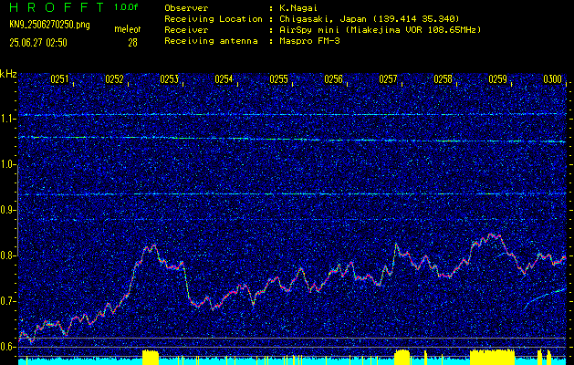574x365 pixels.
Task: Click the Observer field label
Action: coord(186,8)
